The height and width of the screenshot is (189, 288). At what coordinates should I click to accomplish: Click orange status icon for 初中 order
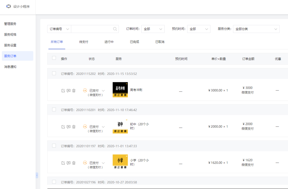click(x=85, y=126)
